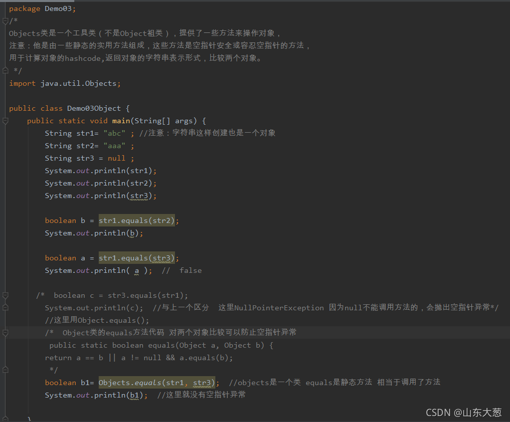The image size is (510, 422).
Task: Click the System.out.println(b1) statement
Action: tap(95, 395)
